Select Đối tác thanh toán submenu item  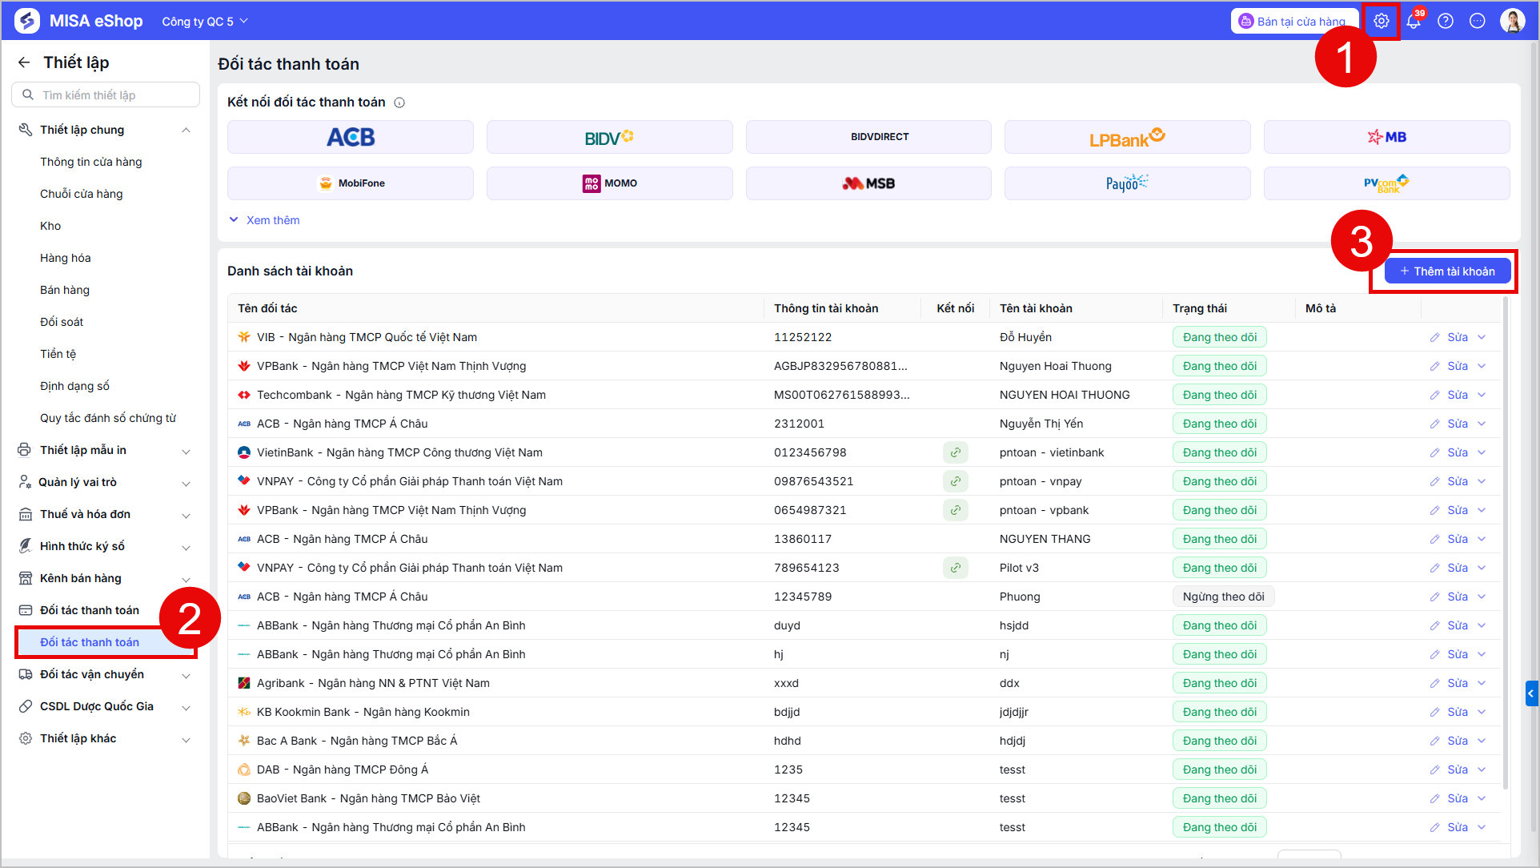(106, 642)
